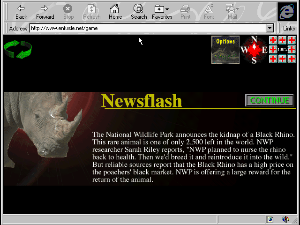Click the upper-right corner red plus
The width and height of the screenshot is (300, 225).
click(x=292, y=40)
